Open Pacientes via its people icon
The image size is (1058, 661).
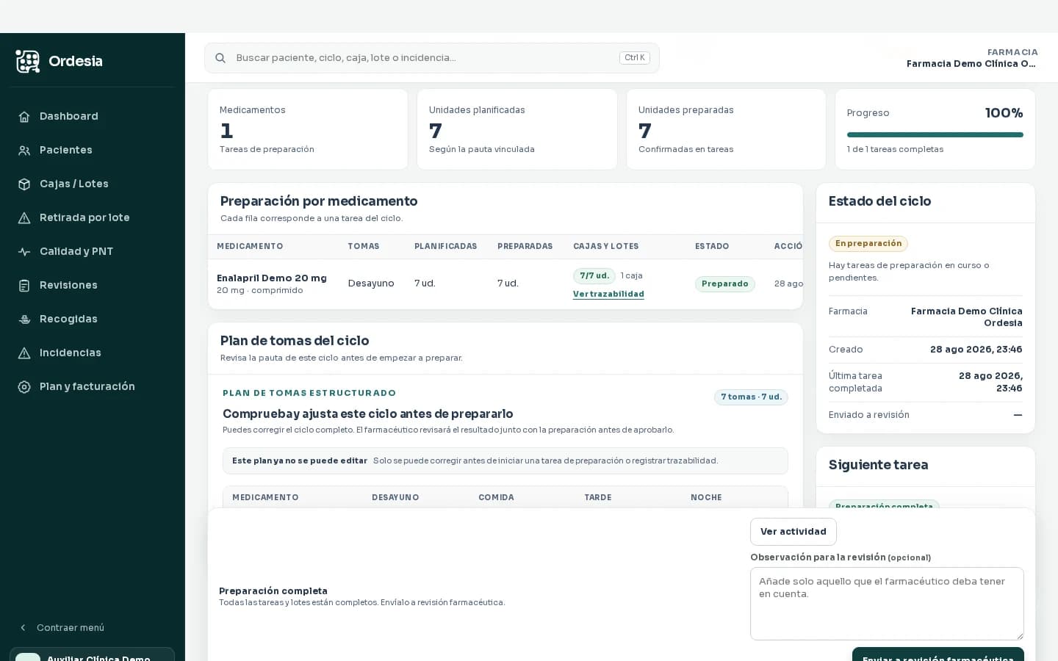(x=24, y=151)
